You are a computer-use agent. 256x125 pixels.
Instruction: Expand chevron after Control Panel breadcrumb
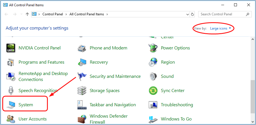point(66,14)
